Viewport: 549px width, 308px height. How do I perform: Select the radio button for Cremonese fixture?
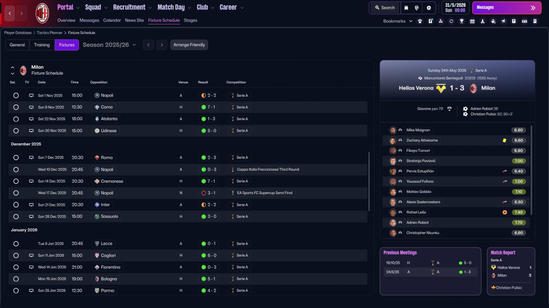pyautogui.click(x=16, y=181)
